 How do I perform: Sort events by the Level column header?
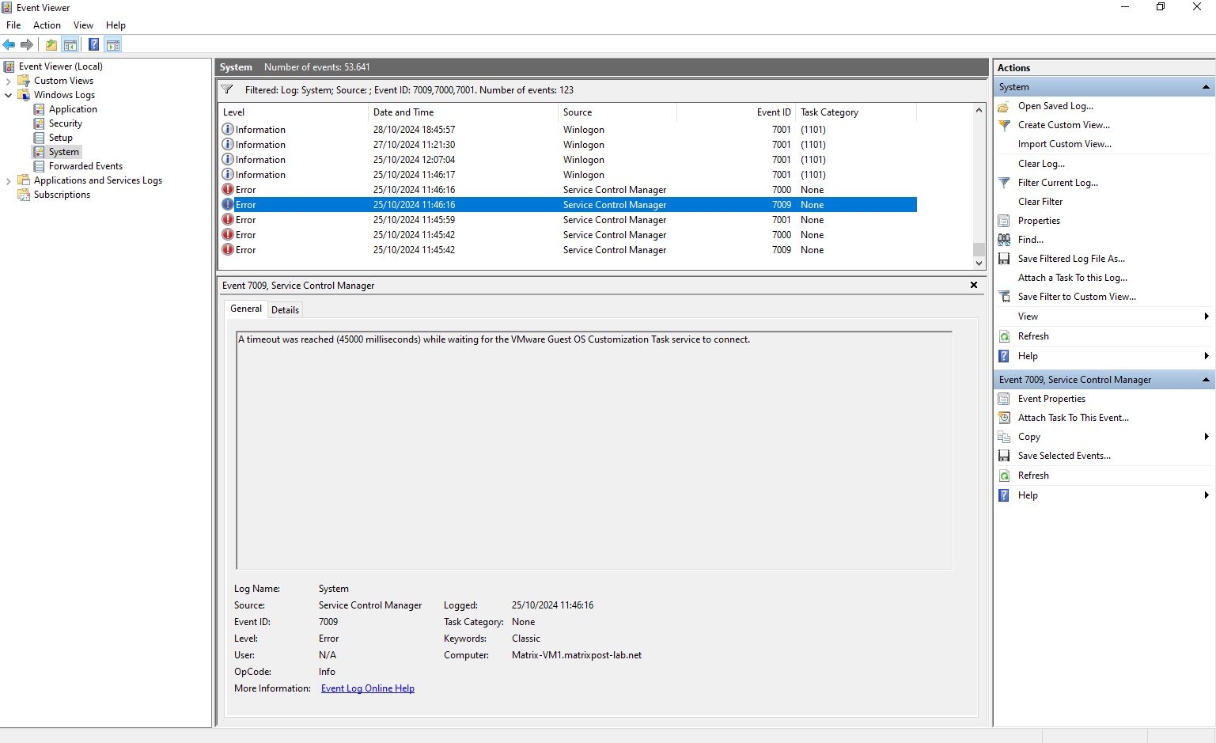point(294,112)
